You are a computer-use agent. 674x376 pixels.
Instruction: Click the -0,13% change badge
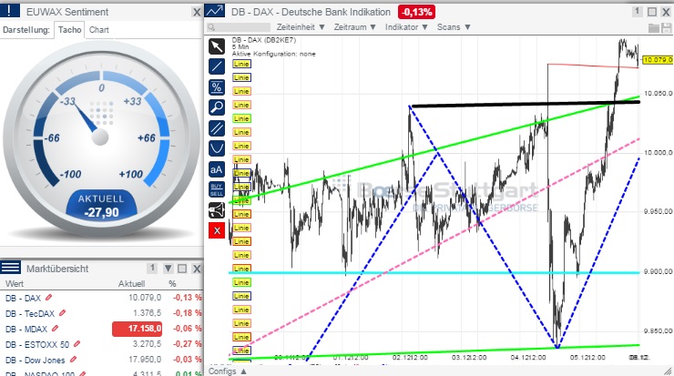pyautogui.click(x=416, y=12)
